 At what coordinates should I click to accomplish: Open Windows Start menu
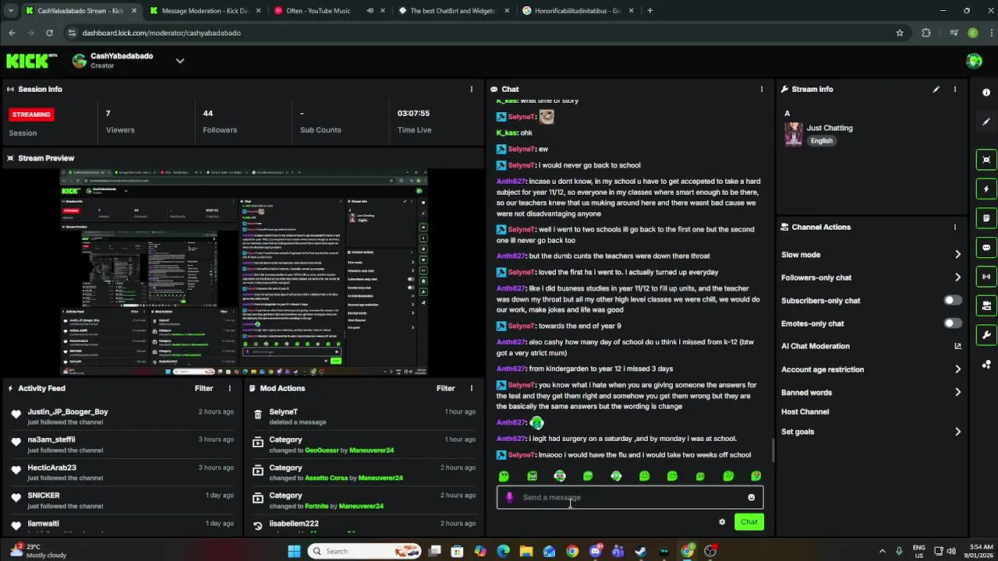tap(294, 551)
